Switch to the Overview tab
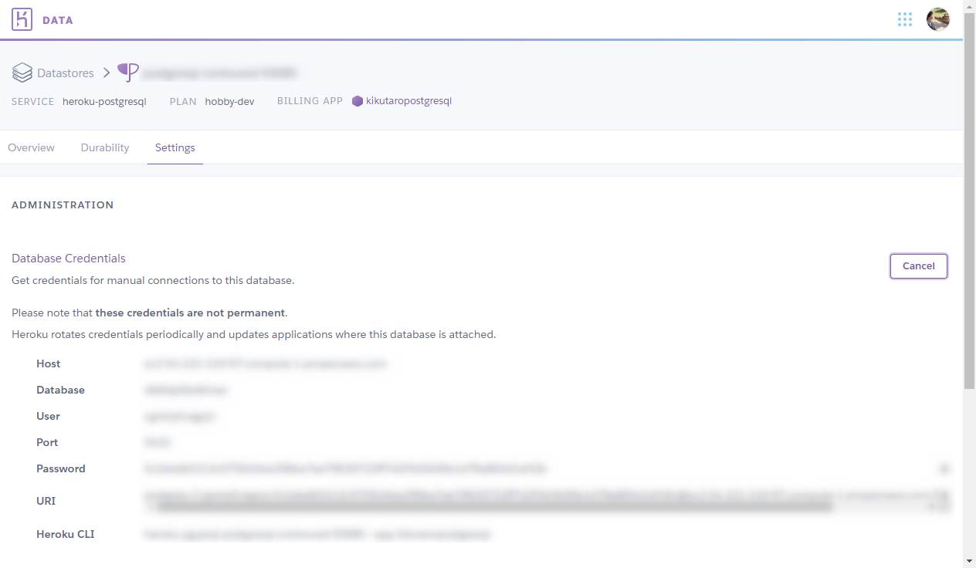976x568 pixels. pyautogui.click(x=31, y=147)
